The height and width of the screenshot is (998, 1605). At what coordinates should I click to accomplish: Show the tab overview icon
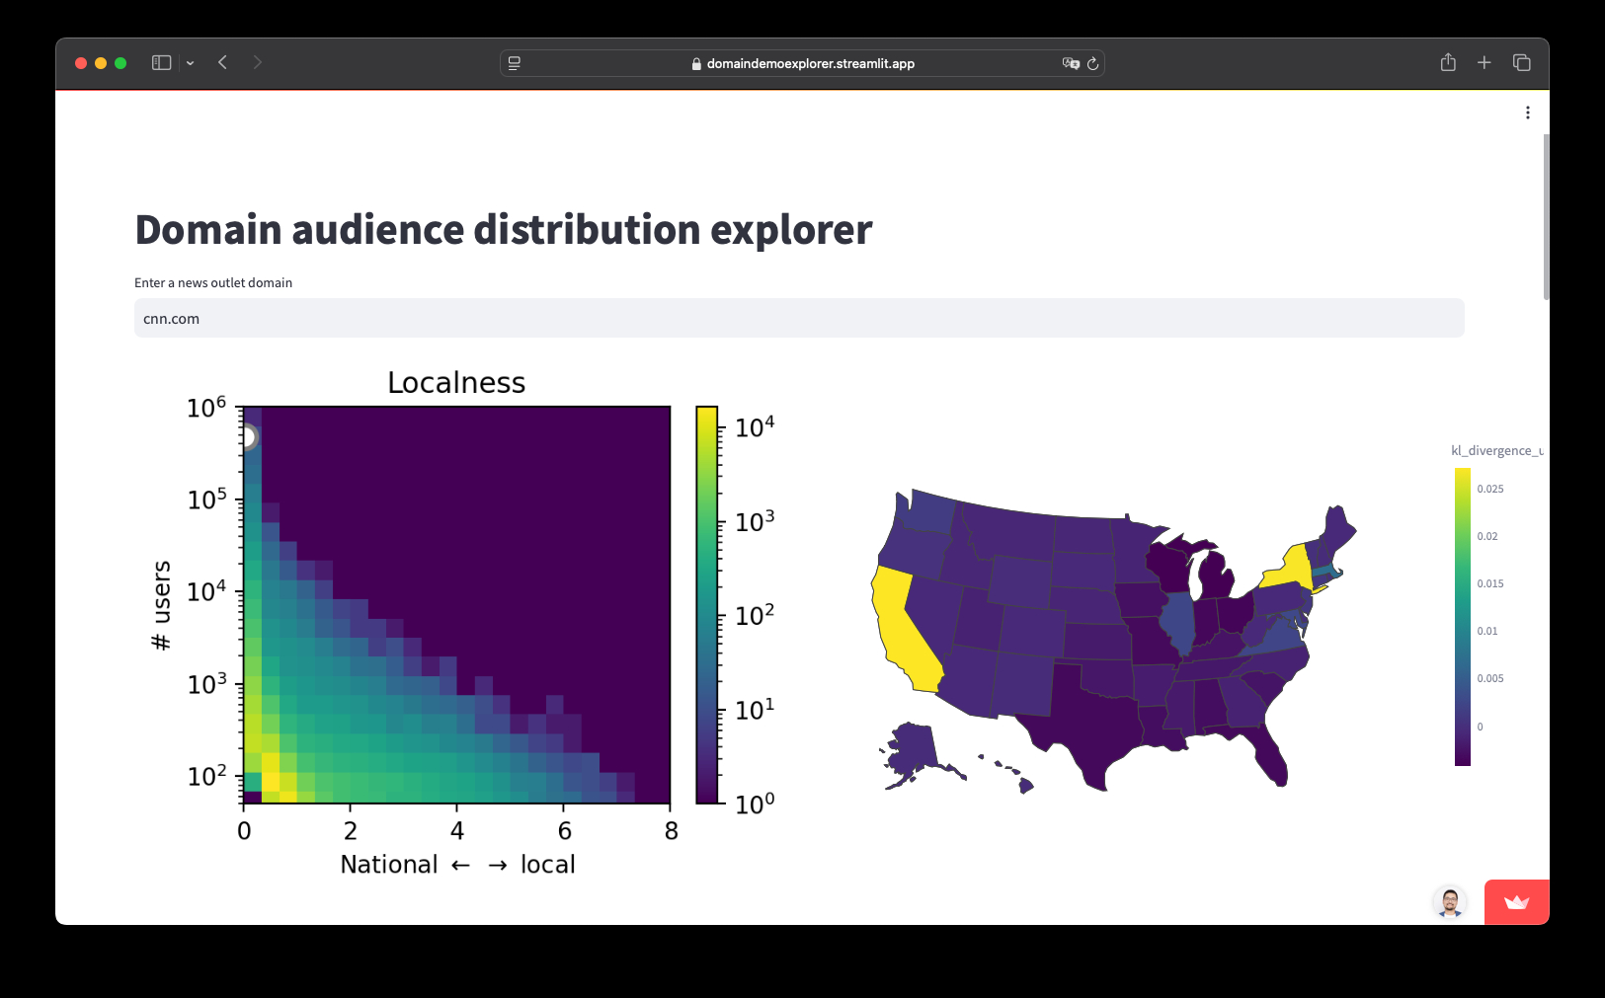pyautogui.click(x=1521, y=63)
